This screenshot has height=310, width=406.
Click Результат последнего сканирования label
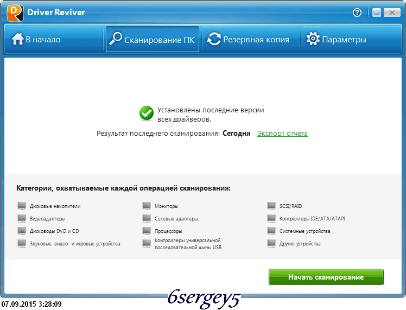pyautogui.click(x=158, y=134)
